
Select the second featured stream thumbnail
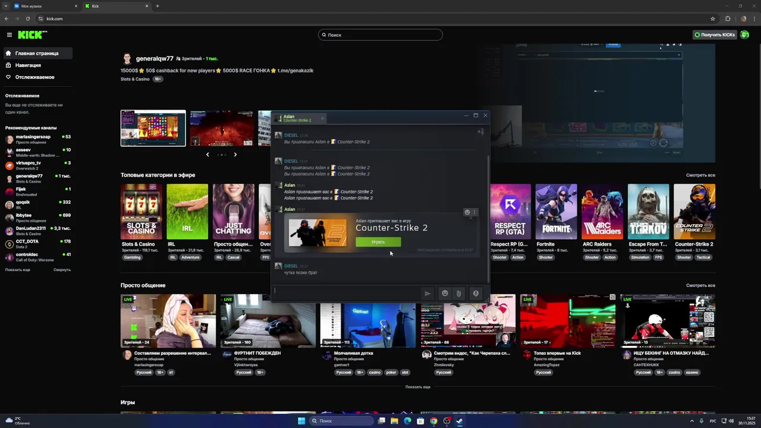pos(222,128)
